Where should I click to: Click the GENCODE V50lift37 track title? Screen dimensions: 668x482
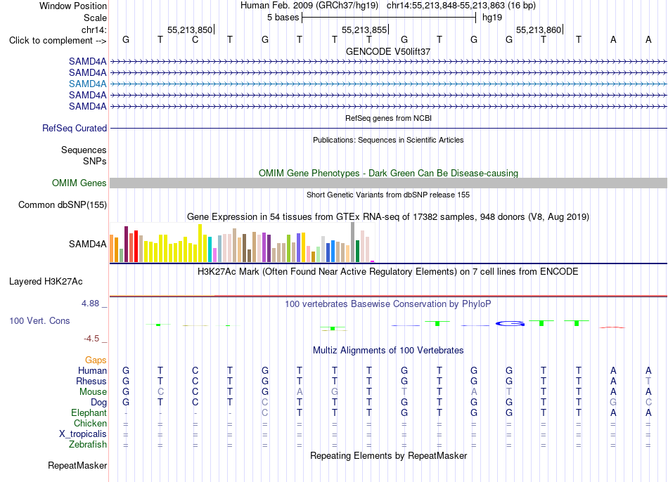(x=388, y=51)
